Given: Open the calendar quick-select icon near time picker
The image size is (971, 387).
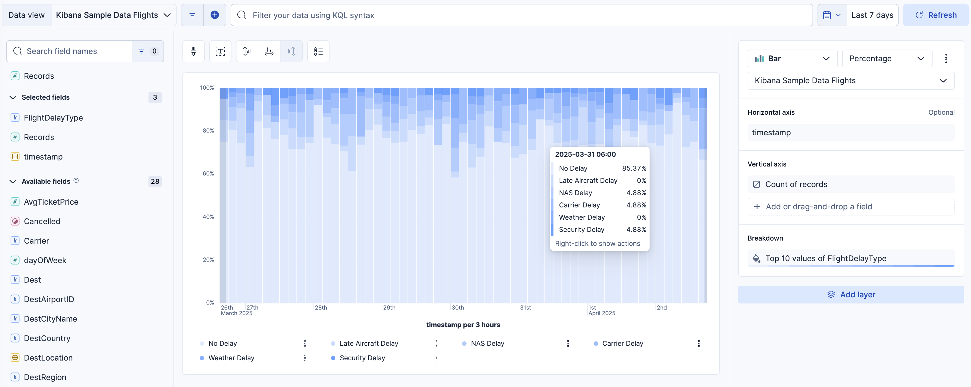Looking at the screenshot, I should [x=831, y=15].
